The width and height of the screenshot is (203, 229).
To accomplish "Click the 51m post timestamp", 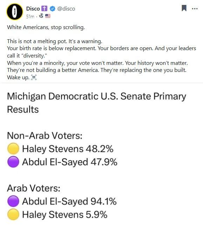I will click(30, 16).
